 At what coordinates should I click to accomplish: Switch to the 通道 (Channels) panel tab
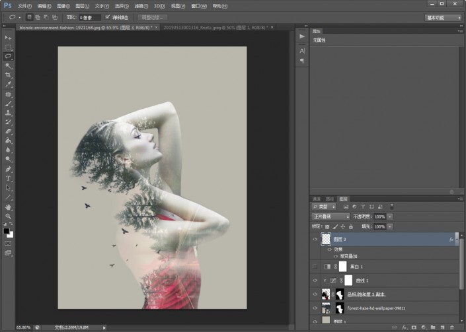coord(317,199)
